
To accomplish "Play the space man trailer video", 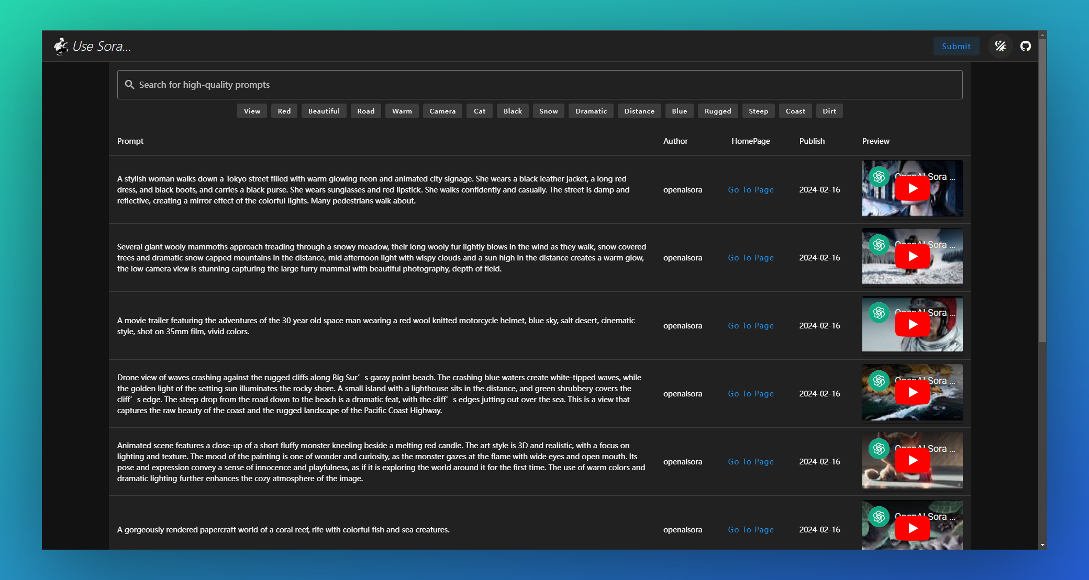I will (x=912, y=325).
